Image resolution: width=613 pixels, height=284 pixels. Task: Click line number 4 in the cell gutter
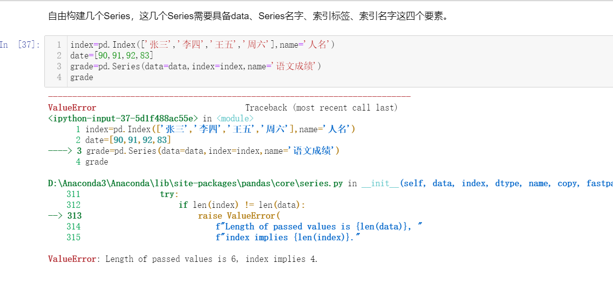tap(59, 77)
